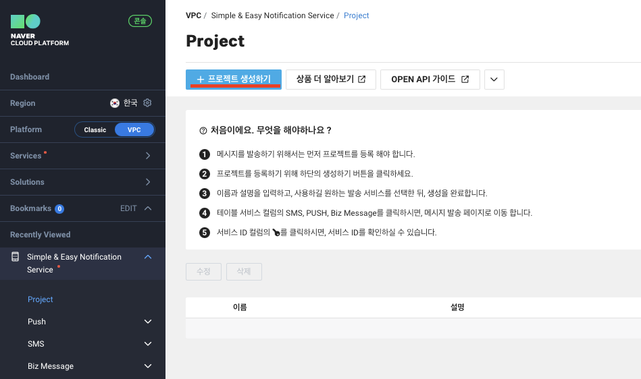The width and height of the screenshot is (641, 379).
Task: Click 프로젝트 생성하기 create project button
Action: pos(234,80)
